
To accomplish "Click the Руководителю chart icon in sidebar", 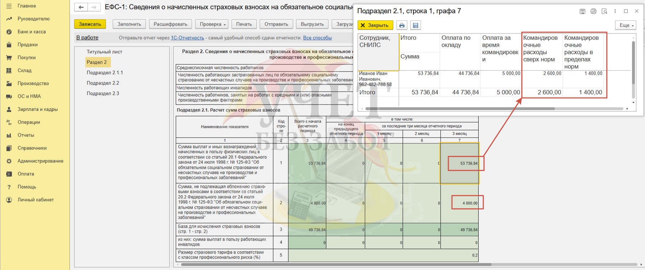I will tap(9, 19).
